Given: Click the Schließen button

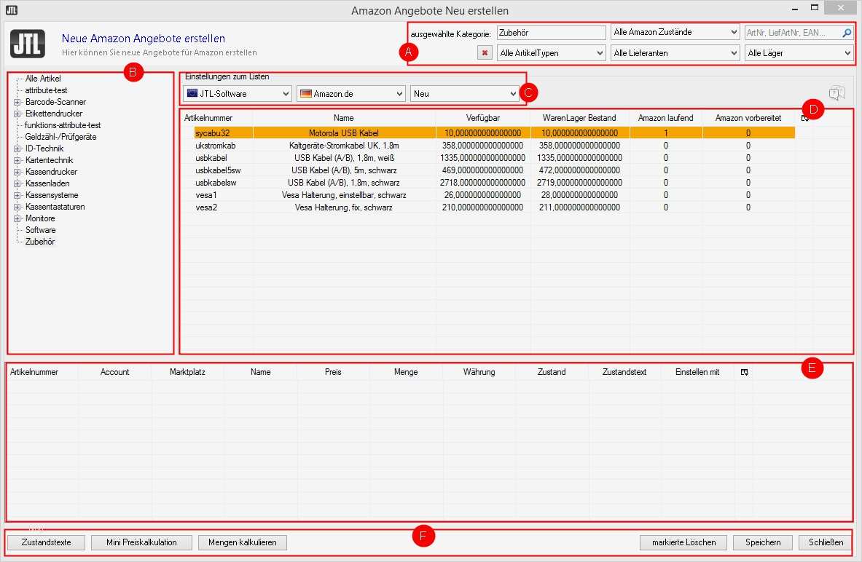Looking at the screenshot, I should click(826, 543).
